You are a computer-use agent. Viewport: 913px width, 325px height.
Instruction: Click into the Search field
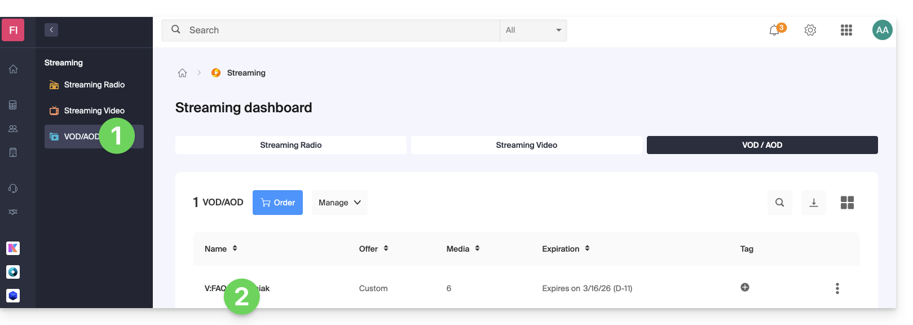(338, 30)
